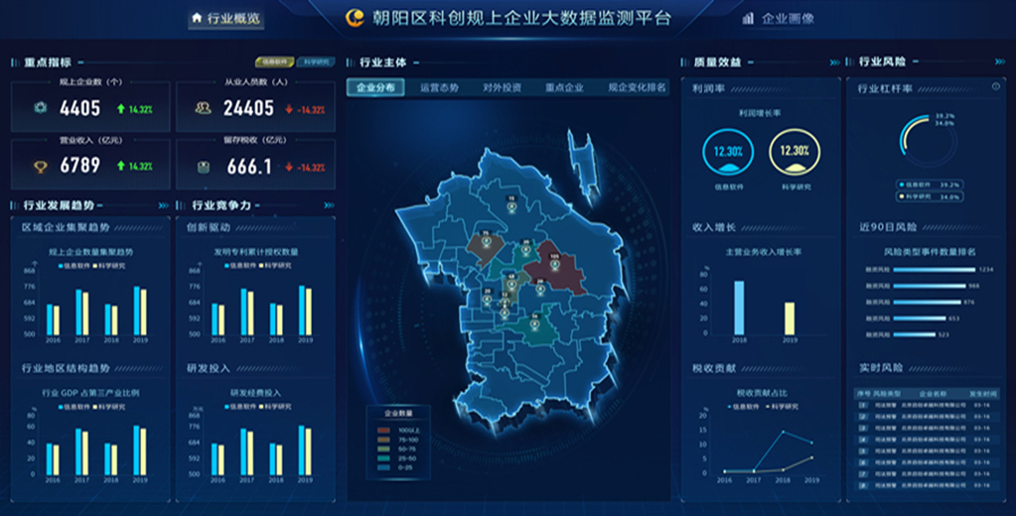1016x516 pixels.
Task: Click the home icon beside 行业概览
Action: click(197, 18)
